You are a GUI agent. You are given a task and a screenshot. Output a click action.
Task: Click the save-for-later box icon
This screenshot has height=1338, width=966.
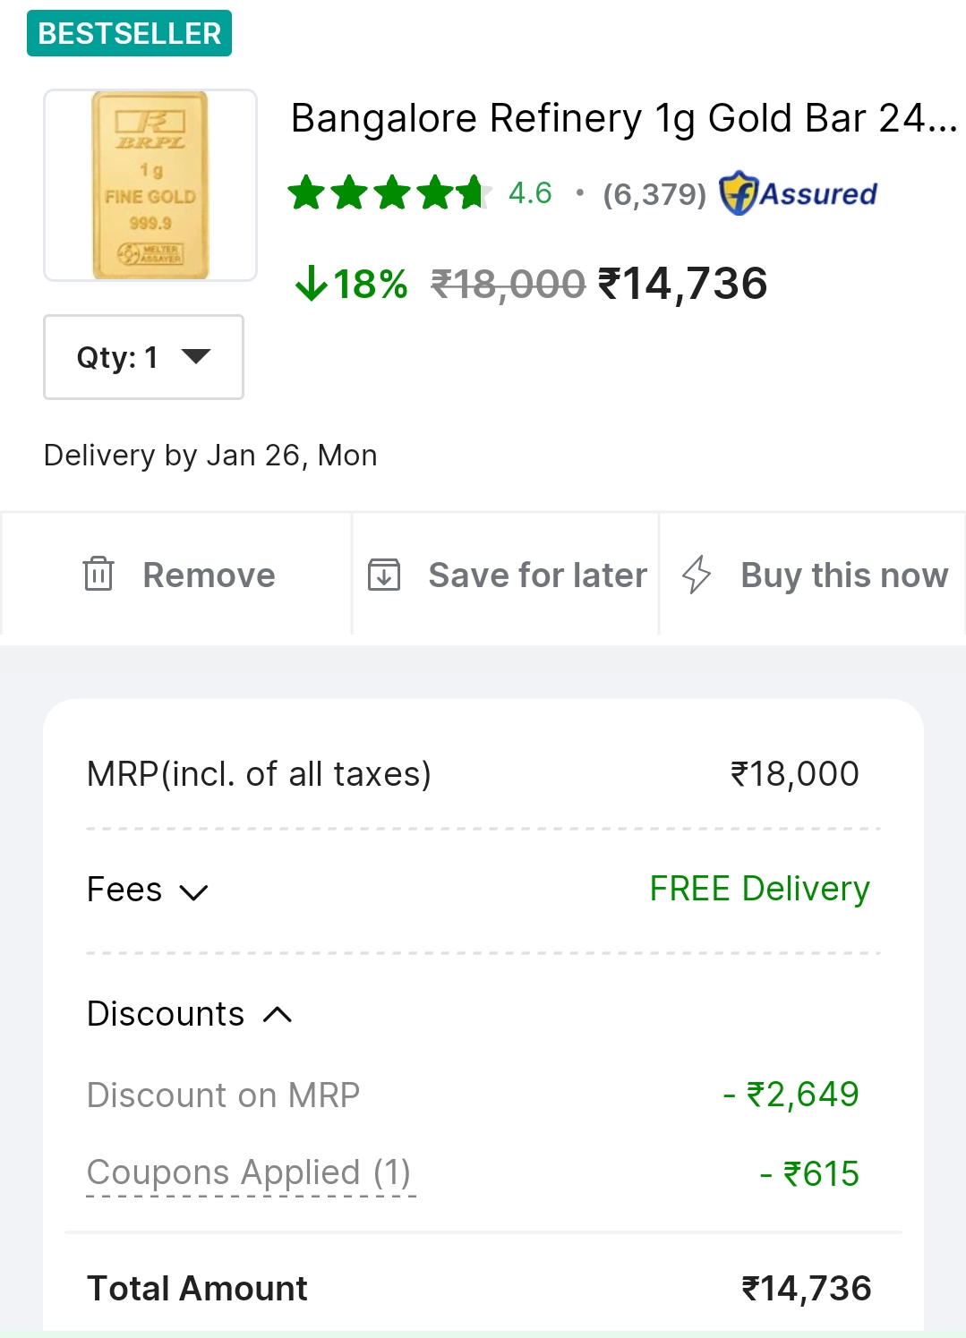[x=385, y=575]
